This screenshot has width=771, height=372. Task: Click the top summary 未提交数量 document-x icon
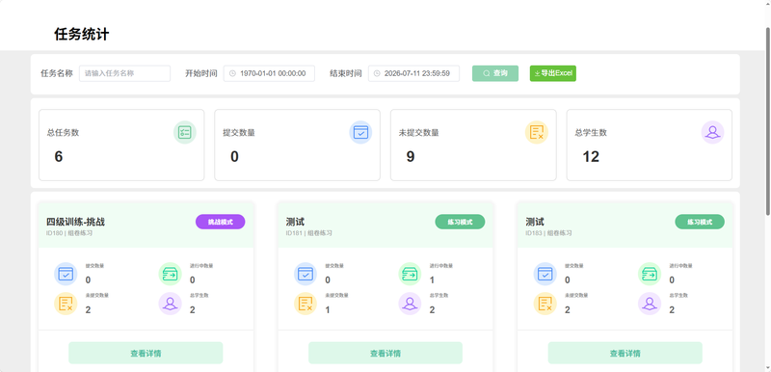click(537, 132)
